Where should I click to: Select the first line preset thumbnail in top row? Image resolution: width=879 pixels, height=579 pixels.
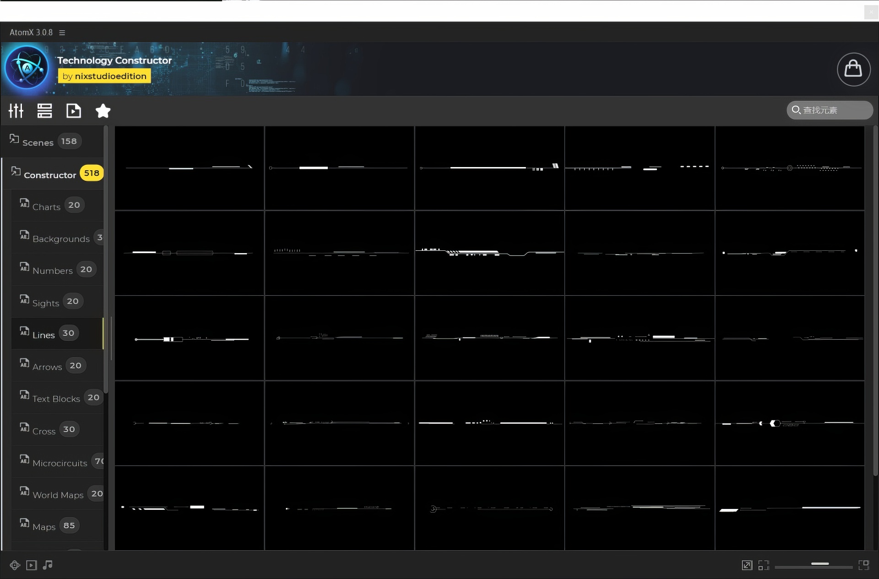pos(190,168)
